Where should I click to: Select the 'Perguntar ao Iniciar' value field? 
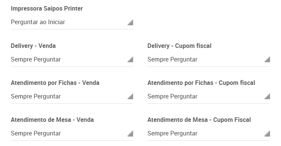coord(72,22)
